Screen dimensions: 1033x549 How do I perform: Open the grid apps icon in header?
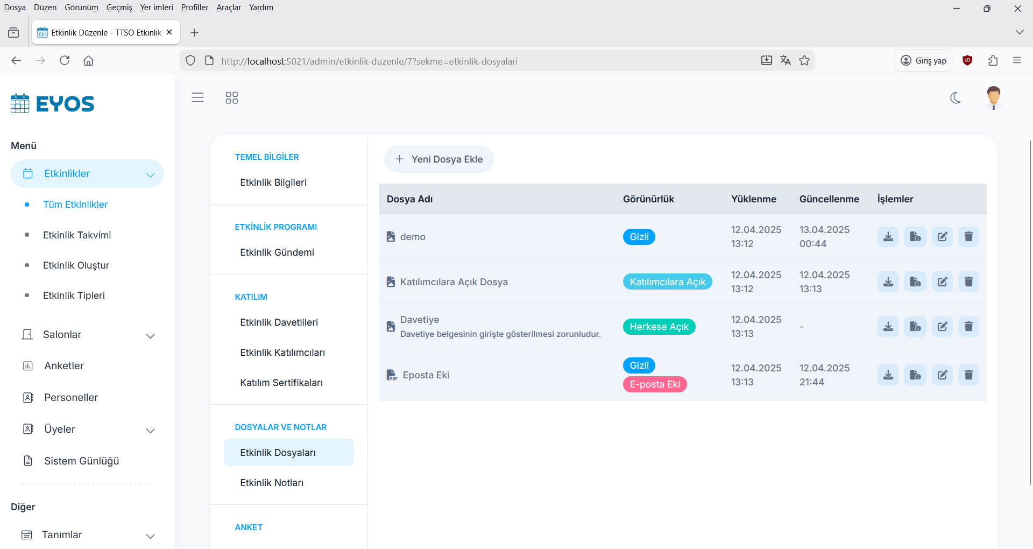231,98
